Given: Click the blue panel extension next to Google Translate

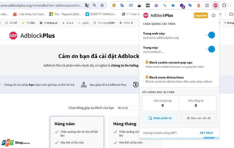Looking at the screenshot, I should 131,6.
